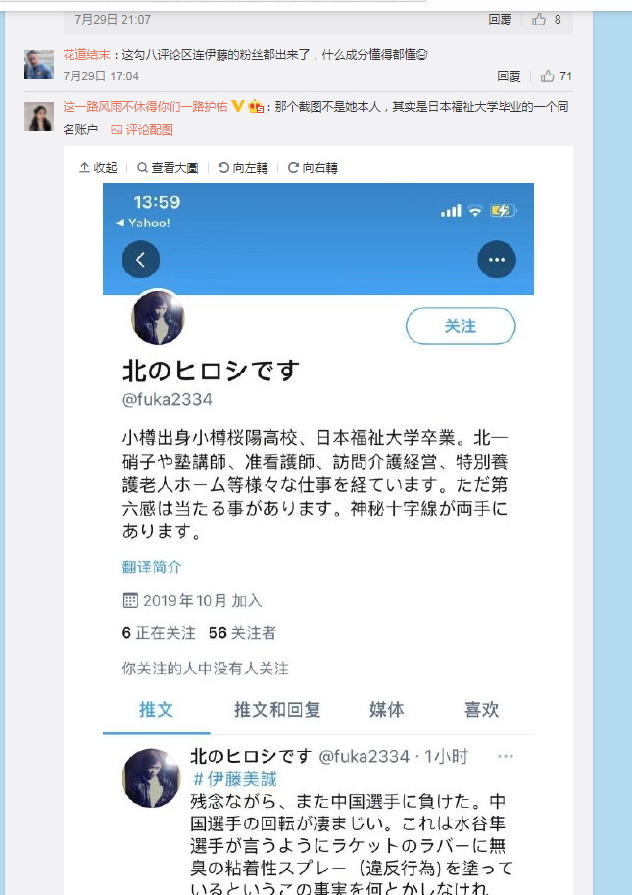Switch to the 推文和回复 tab
Image resolution: width=632 pixels, height=895 pixels.
click(277, 710)
